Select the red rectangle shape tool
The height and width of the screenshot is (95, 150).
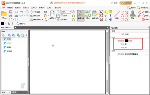122,19
